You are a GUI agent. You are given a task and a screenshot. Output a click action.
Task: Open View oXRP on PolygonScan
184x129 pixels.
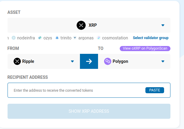click(x=145, y=48)
